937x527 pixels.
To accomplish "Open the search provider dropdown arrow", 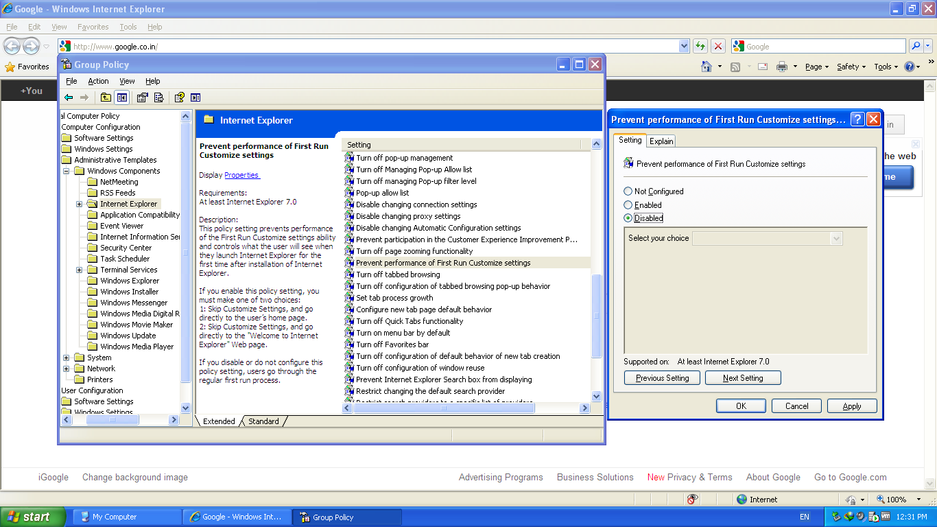I will [x=929, y=46].
